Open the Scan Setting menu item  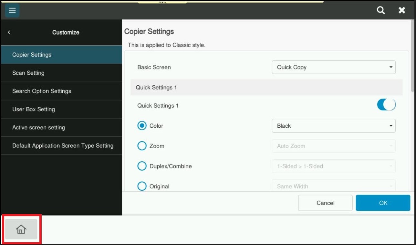pos(61,73)
